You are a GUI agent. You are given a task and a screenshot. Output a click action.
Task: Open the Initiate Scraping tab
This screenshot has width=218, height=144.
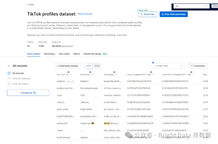point(92,54)
